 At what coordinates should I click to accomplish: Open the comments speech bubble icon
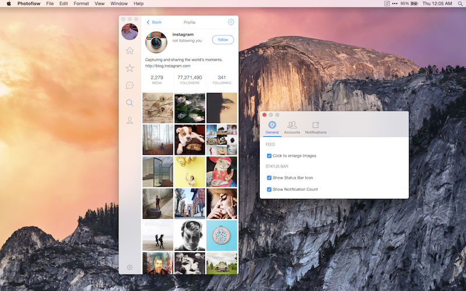coord(129,86)
